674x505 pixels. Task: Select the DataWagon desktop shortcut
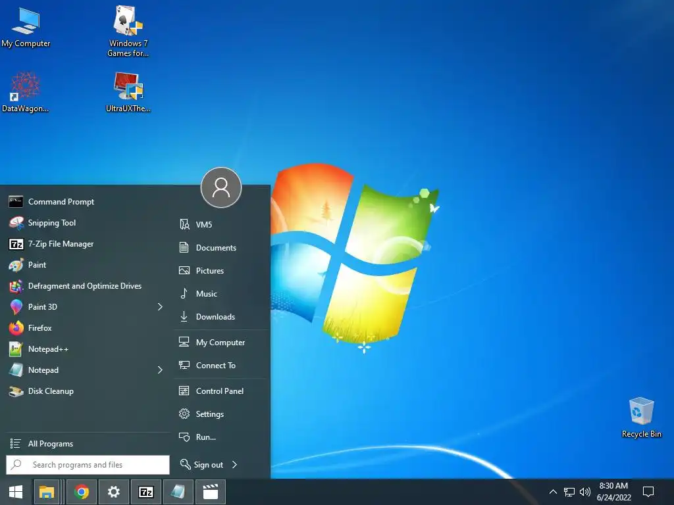[26, 92]
